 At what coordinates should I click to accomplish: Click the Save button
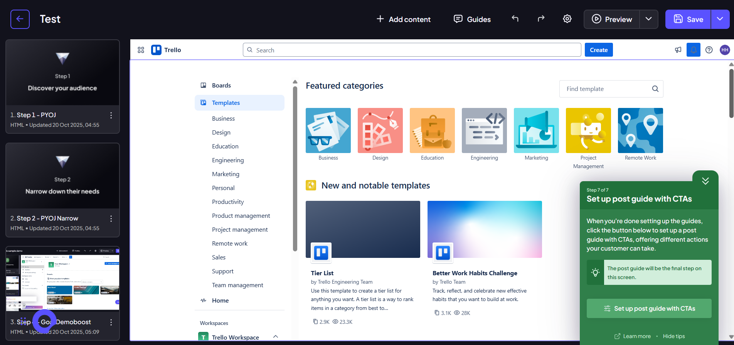688,19
